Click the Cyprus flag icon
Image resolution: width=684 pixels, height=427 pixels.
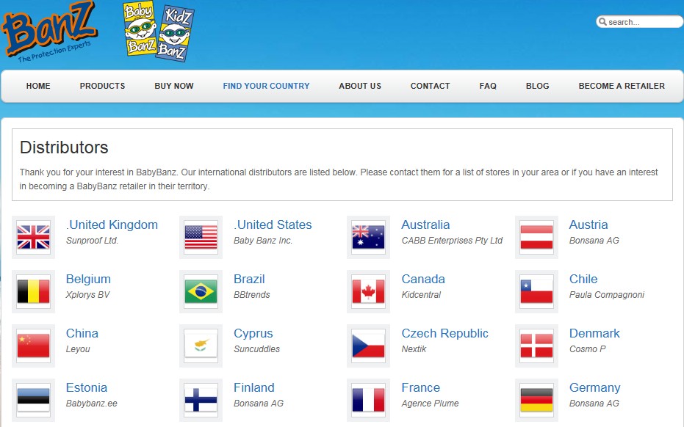click(x=201, y=346)
